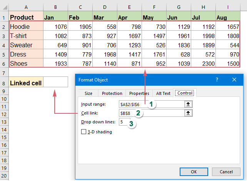Open the Protection tab
Viewport: 247px width, 181px height.
click(x=112, y=93)
